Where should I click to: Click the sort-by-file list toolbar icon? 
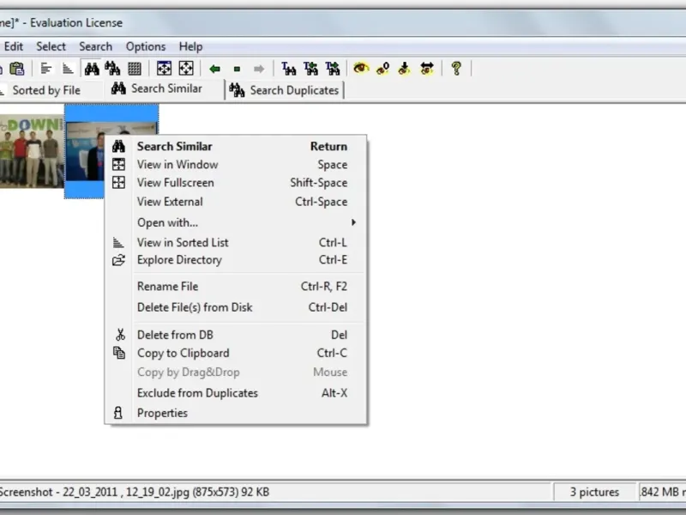point(46,69)
